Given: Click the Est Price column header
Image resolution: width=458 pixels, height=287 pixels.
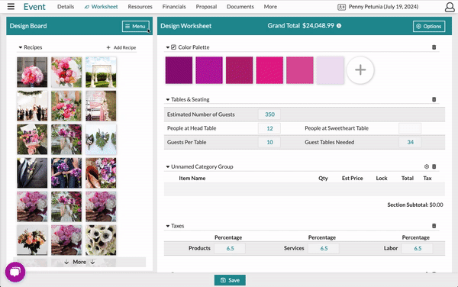Looking at the screenshot, I should [352, 178].
